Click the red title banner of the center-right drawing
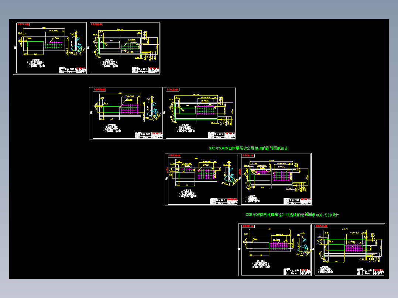 pos(248,155)
